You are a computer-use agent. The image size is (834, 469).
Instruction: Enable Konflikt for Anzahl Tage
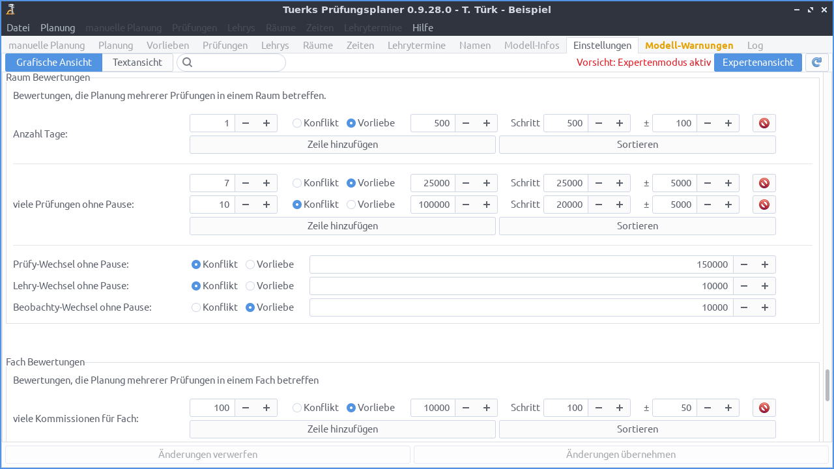pyautogui.click(x=296, y=122)
